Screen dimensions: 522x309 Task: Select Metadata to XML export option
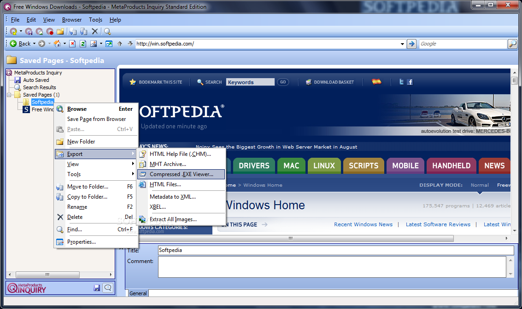click(x=181, y=197)
